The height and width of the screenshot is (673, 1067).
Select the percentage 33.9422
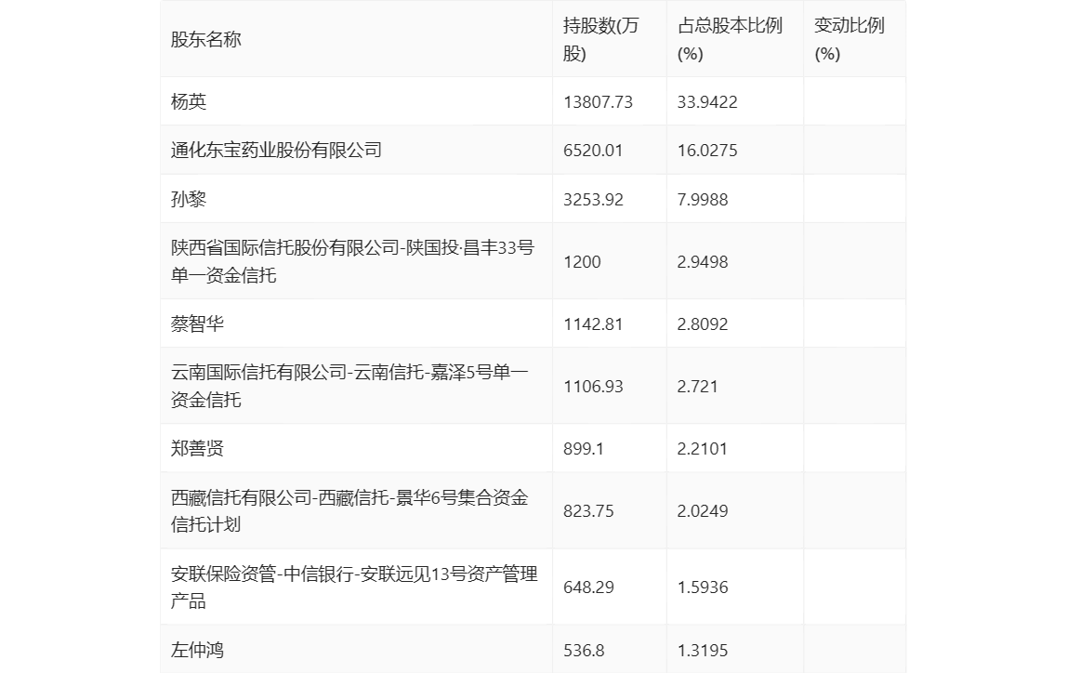[x=707, y=102]
